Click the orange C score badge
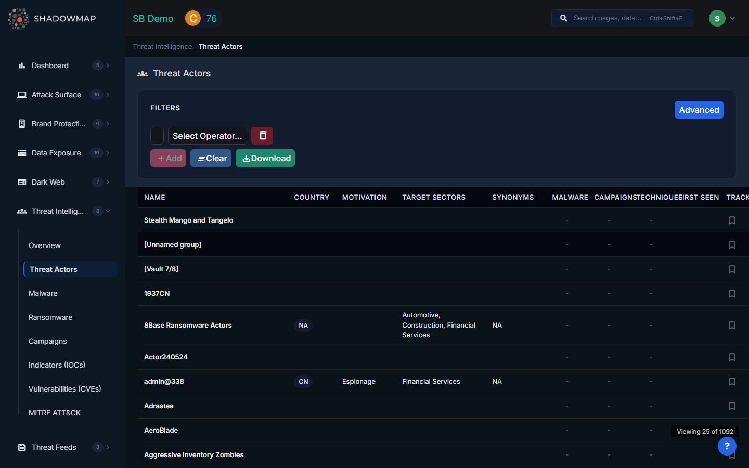Viewport: 749px width, 468px height. (x=193, y=19)
